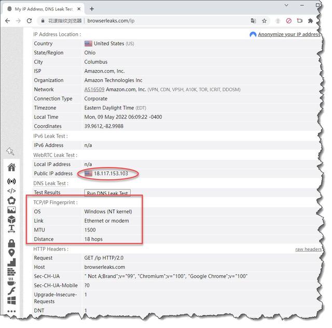Click the lock icon in address bar
Viewport: 332px width, 328px height.
(x=43, y=21)
